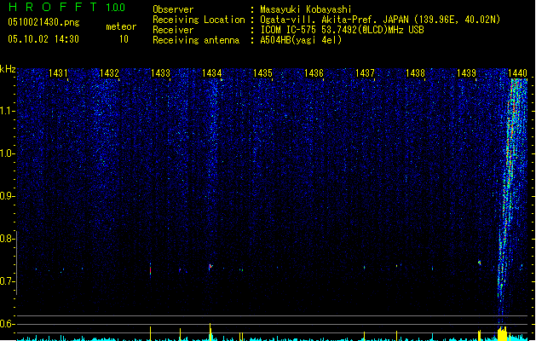536x341 pixels.
Task: Click the 0.7 kHz frequency label
Action: click(7, 281)
